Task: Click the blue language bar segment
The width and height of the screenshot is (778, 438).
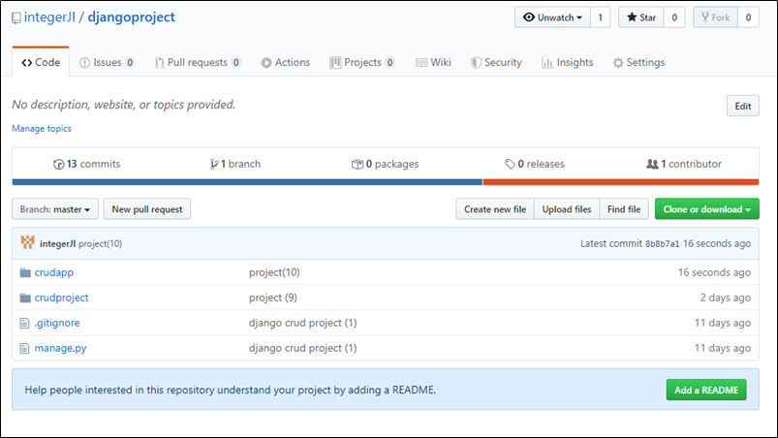Action: pyautogui.click(x=247, y=182)
